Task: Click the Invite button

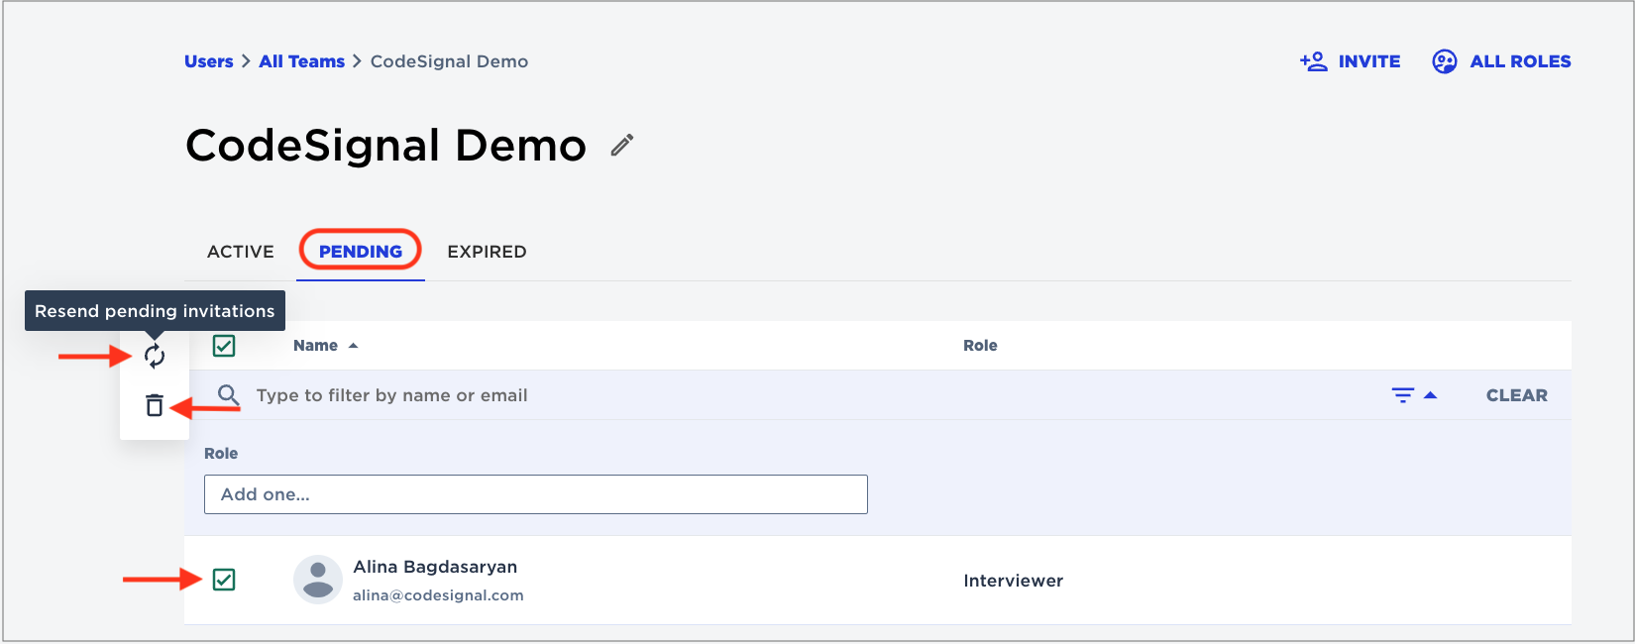Action: 1351,61
